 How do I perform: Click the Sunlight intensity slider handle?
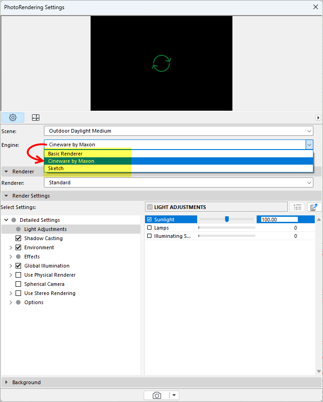click(x=227, y=219)
